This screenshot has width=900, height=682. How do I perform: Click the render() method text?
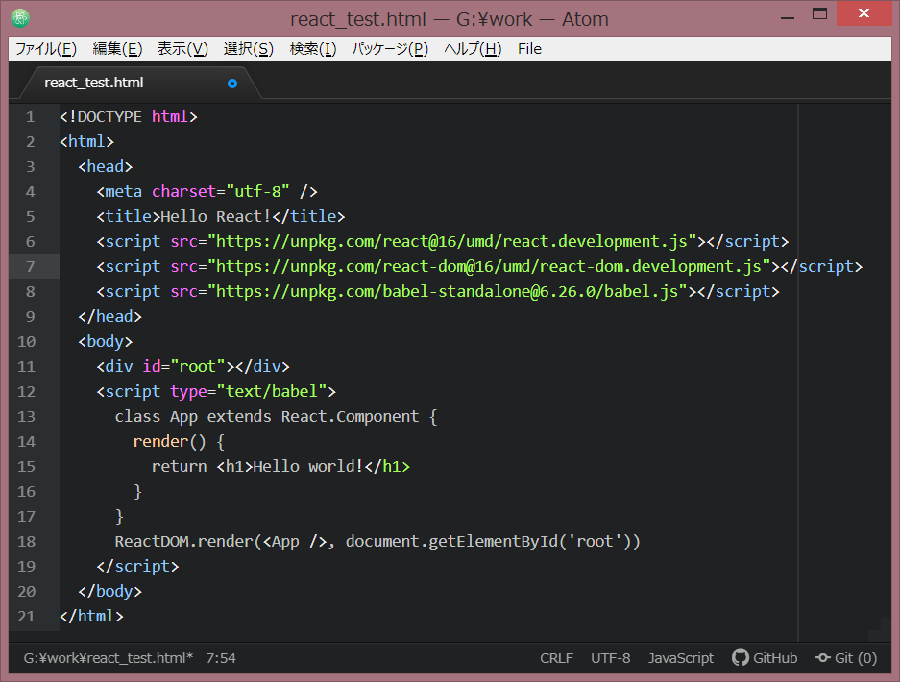pyautogui.click(x=169, y=442)
